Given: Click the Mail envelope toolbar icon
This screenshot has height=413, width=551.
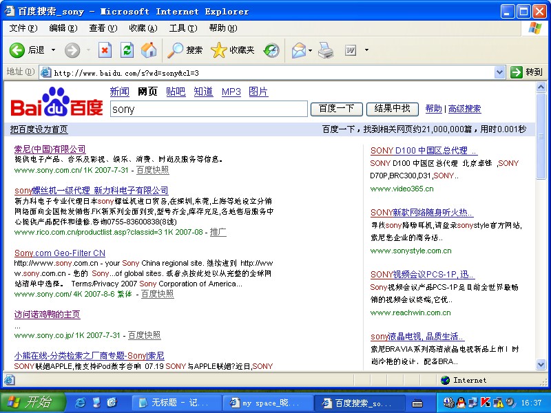Looking at the screenshot, I should point(298,50).
